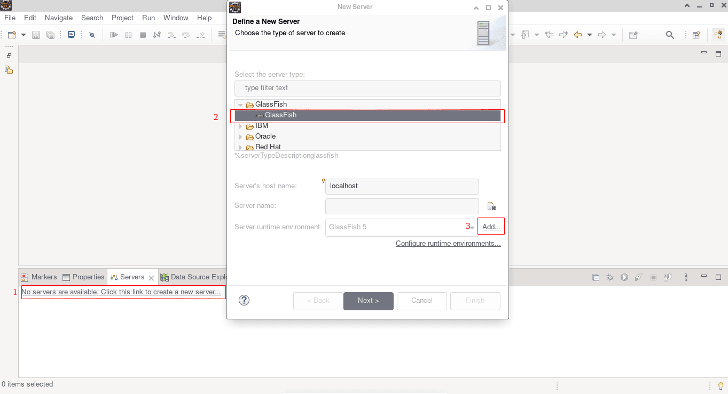The width and height of the screenshot is (728, 394).
Task: Expand the Oracle folder
Action: pyautogui.click(x=240, y=137)
